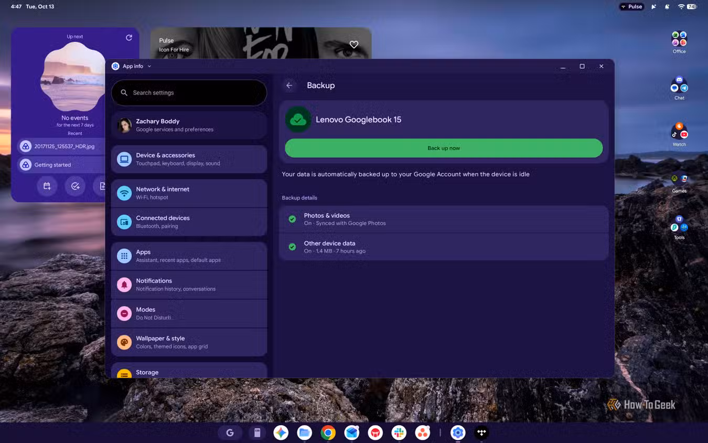Click the Wi-Fi indicator in the status bar
Image resolution: width=708 pixels, height=443 pixels.
coord(681,7)
